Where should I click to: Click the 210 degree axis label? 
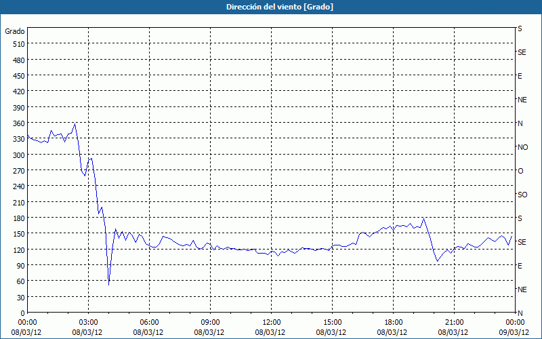point(19,202)
